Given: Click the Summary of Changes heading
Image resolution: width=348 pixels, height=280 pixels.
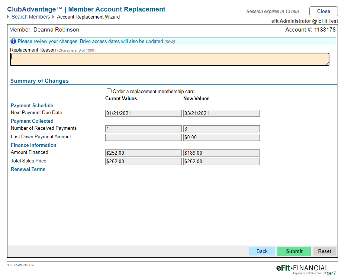Looking at the screenshot, I should pos(39,81).
